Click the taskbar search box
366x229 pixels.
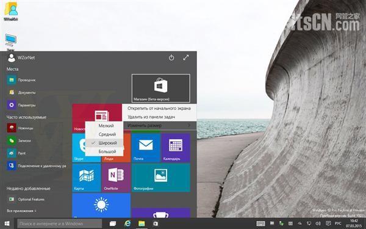click(60, 224)
